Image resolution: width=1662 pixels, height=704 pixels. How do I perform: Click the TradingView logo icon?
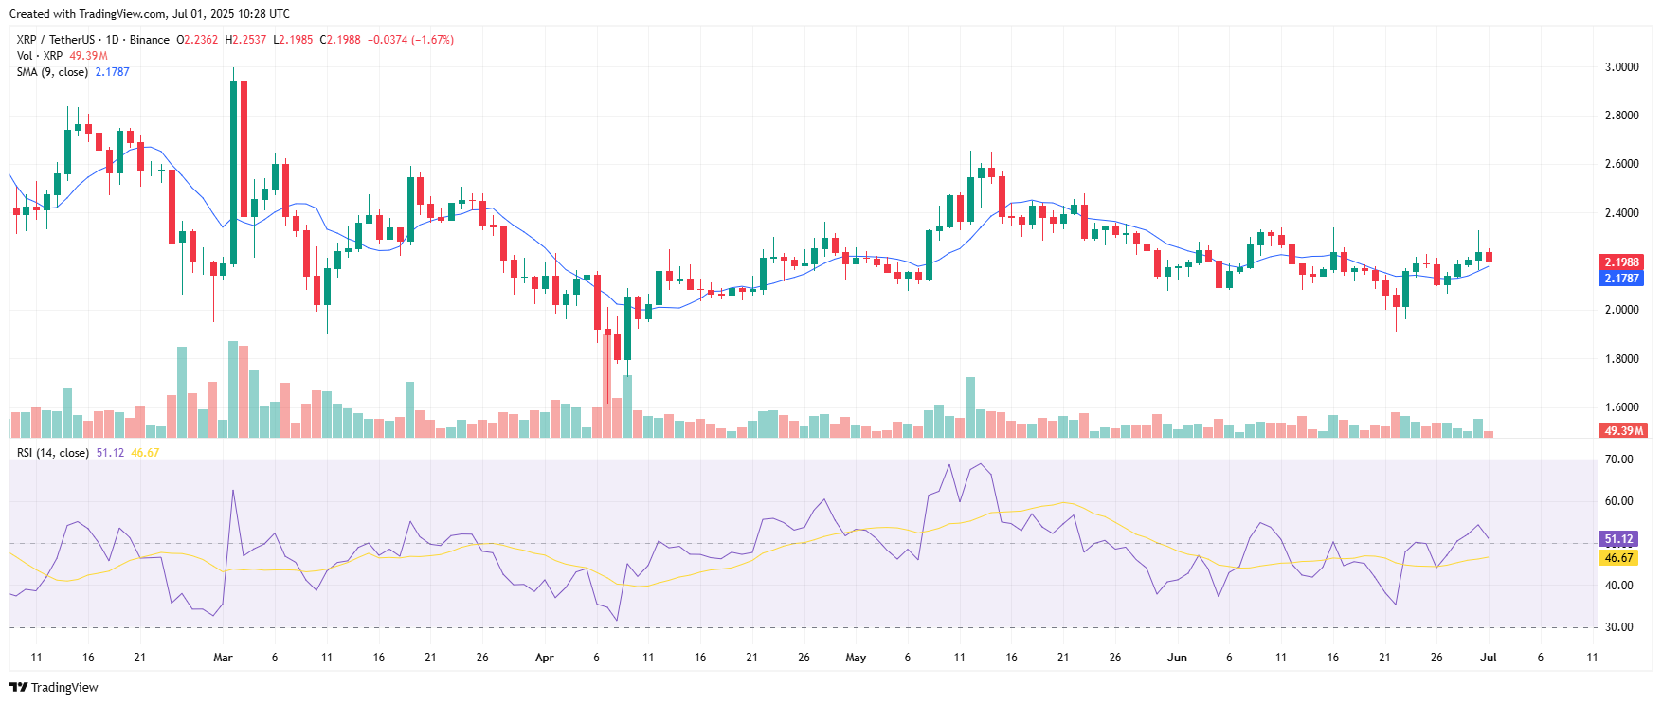coord(18,687)
